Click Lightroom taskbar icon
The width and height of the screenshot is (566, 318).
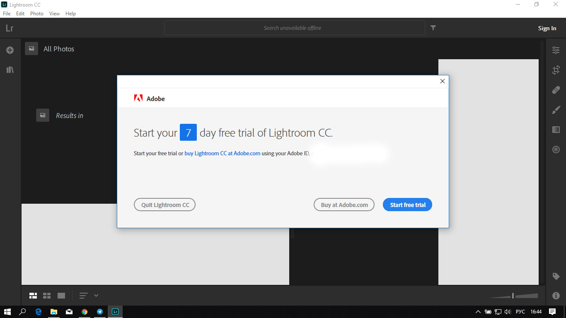[x=115, y=312]
